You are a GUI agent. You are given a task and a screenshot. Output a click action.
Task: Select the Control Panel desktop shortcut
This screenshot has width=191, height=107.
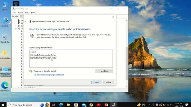(x=5, y=71)
